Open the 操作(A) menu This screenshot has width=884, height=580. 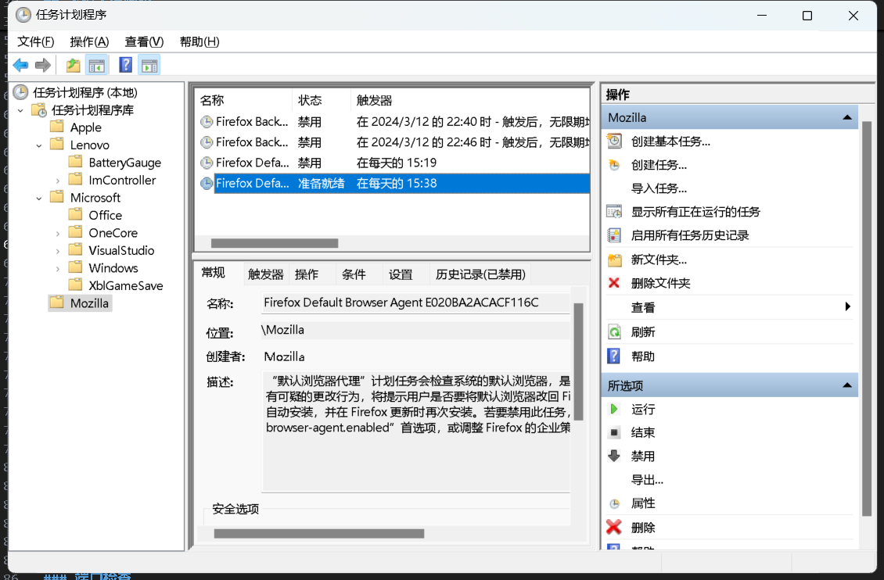[x=89, y=41]
